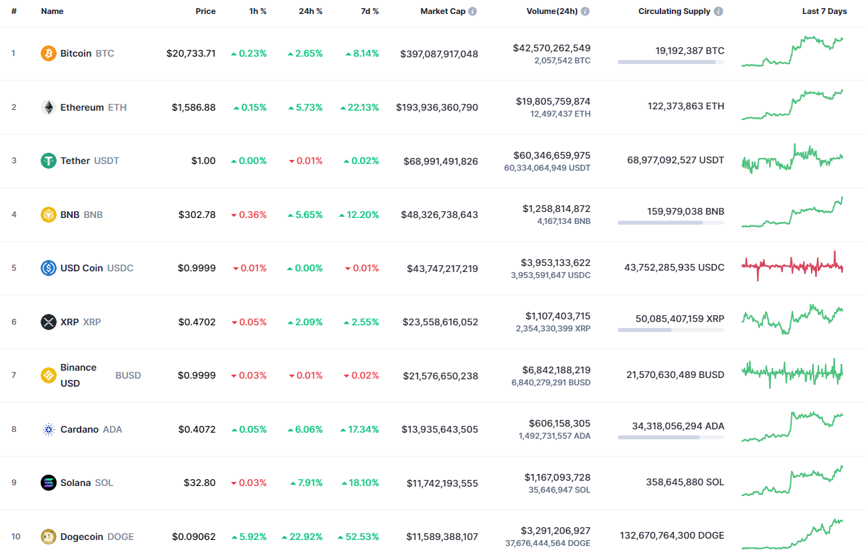Sort the table by Price column
The width and height of the screenshot is (867, 556).
(205, 11)
